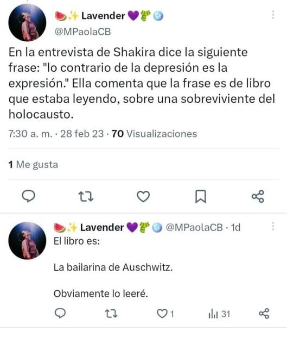The image size is (287, 337).
Task: Click the Lavender display name on main tweet
Action: (x=103, y=16)
